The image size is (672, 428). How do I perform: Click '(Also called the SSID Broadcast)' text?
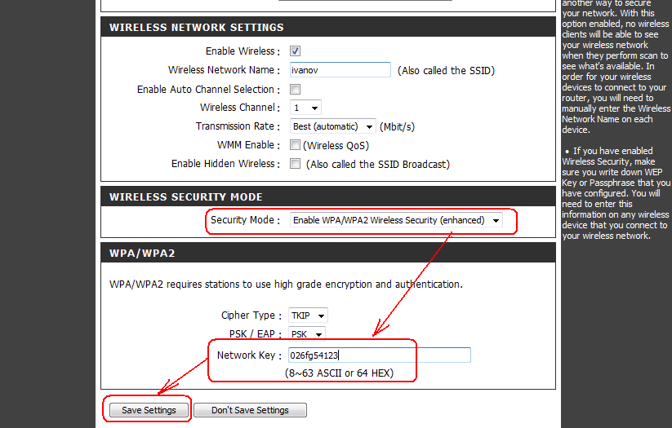377,164
